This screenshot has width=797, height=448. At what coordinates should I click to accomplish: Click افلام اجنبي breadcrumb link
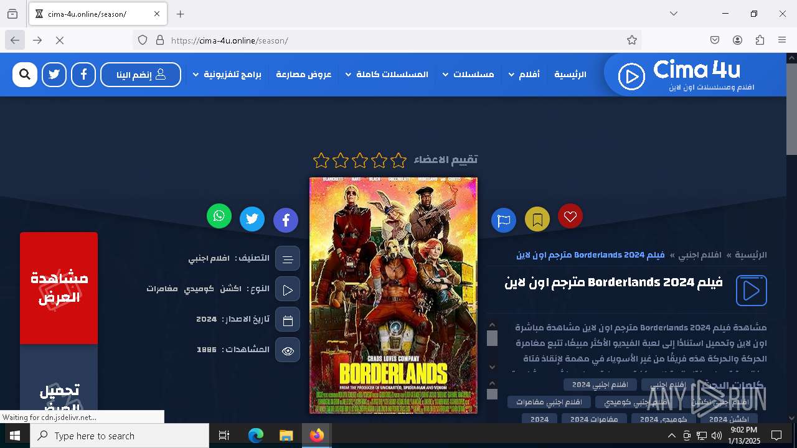[x=700, y=255]
